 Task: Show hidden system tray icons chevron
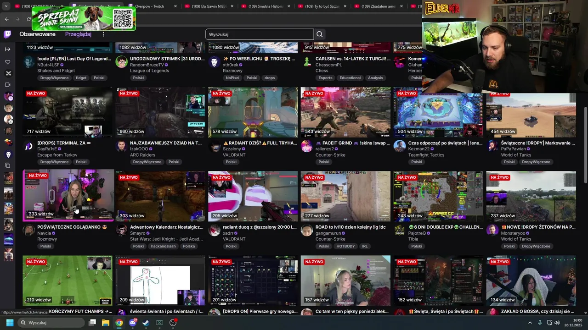[x=530, y=323]
